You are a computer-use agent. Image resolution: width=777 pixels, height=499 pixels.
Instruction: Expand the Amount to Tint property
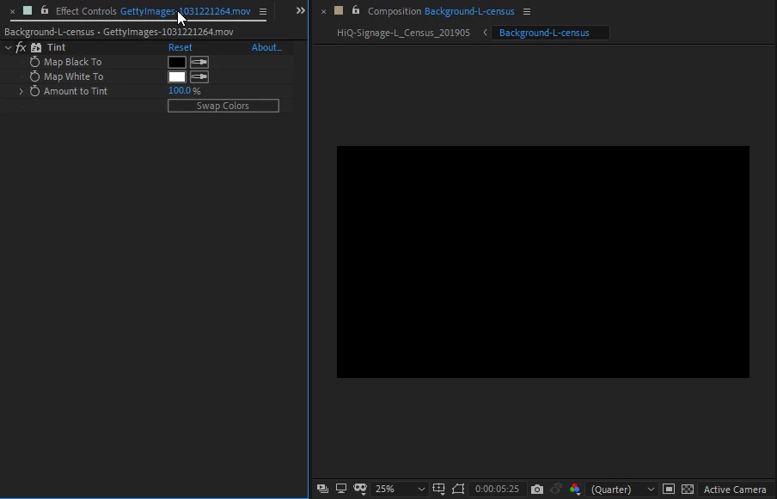click(x=21, y=91)
